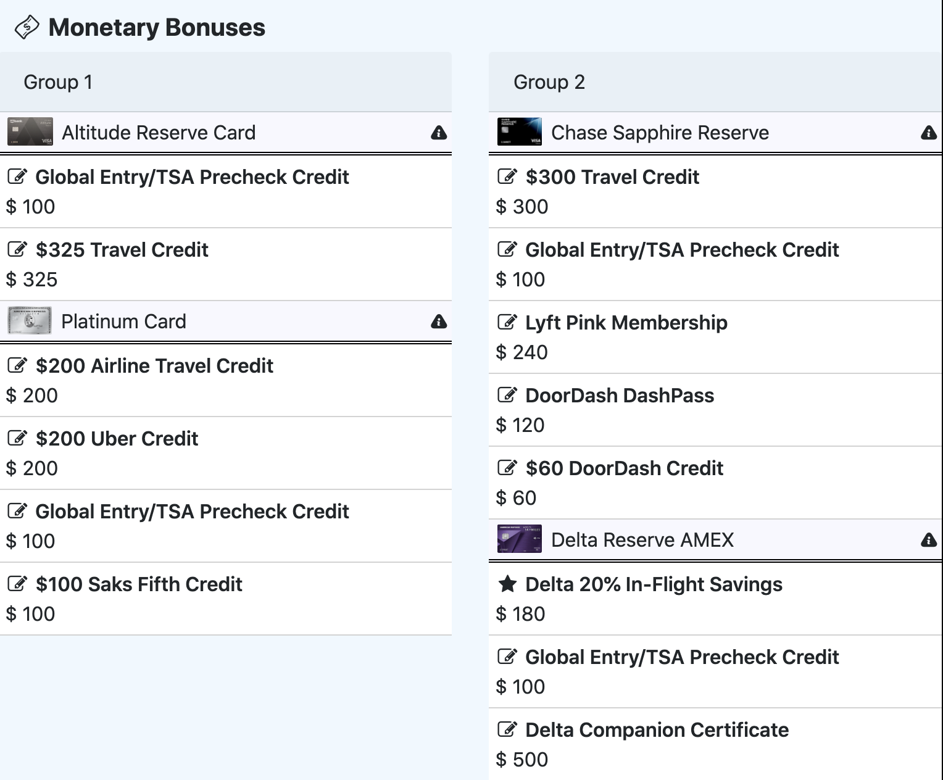
Task: Edit the DoorDash DashPass bonus icon
Action: (507, 395)
